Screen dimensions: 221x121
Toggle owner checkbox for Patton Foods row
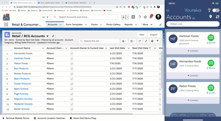pos(72,64)
